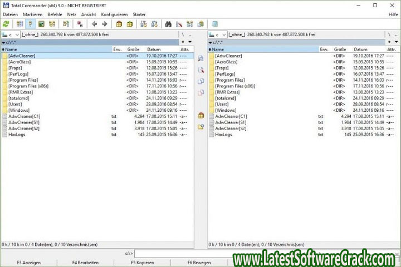Click the back arrow navigation icon

94,24
